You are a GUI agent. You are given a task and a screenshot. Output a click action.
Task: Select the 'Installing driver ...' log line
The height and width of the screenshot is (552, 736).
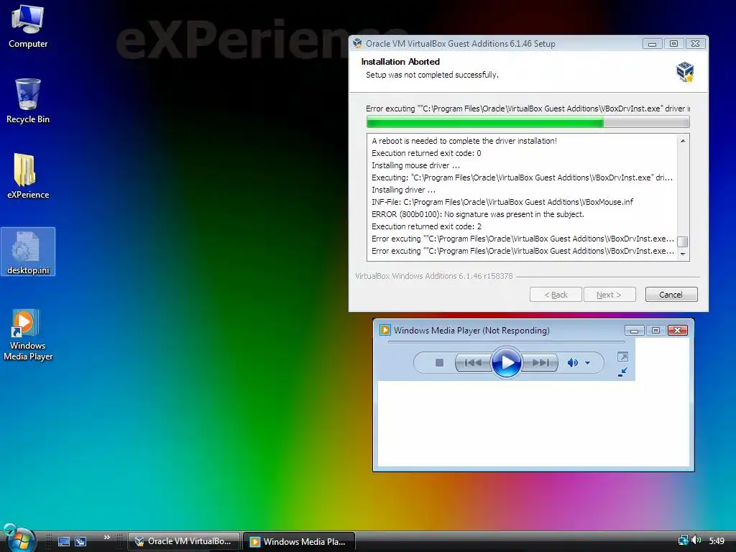[x=403, y=190]
